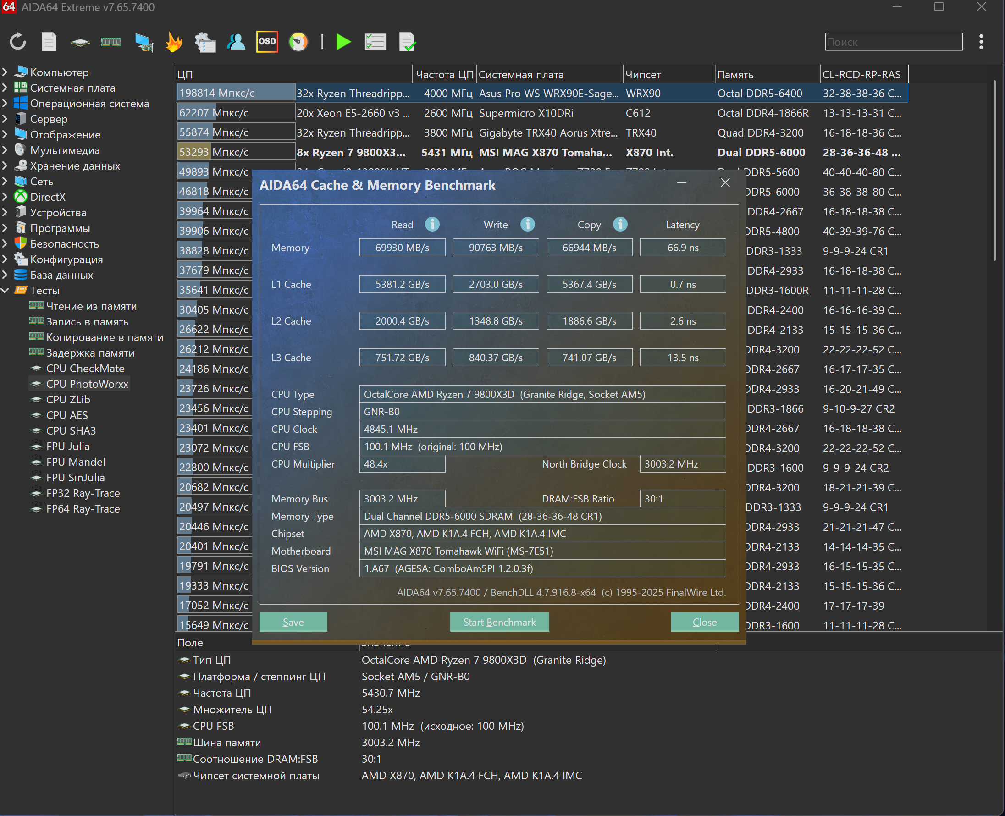Open the Report page icon
This screenshot has height=816, width=1005.
(x=49, y=42)
